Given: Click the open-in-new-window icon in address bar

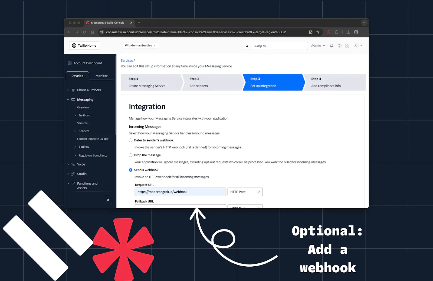Looking at the screenshot, I should tap(311, 32).
